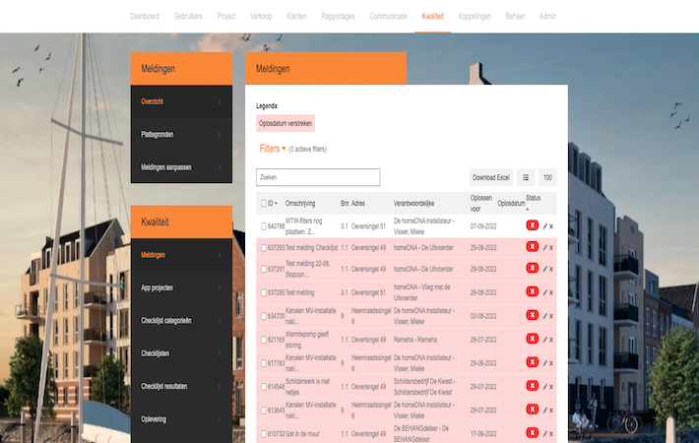This screenshot has height=443, width=699.
Task: Click red status badge of melding 613645
Action: 533,410
